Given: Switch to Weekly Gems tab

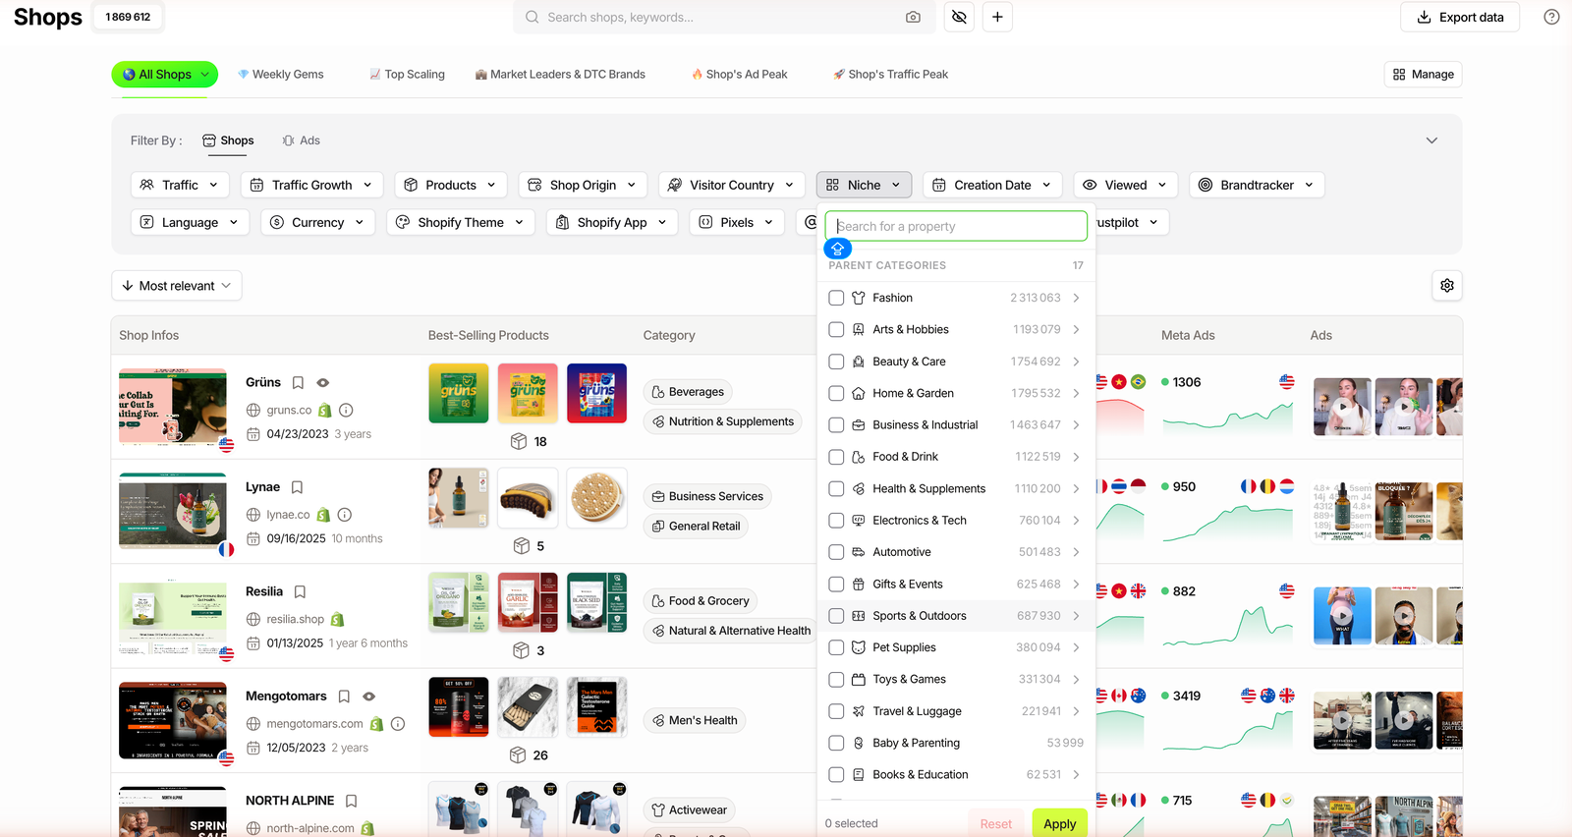Looking at the screenshot, I should pos(281,75).
